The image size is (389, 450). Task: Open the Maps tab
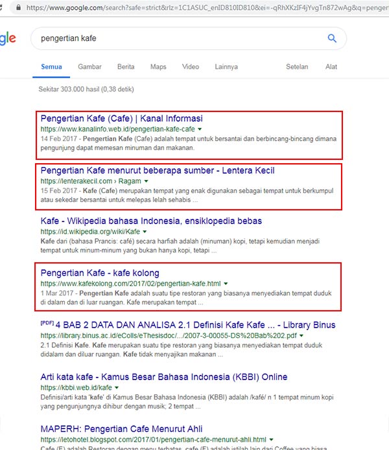(x=158, y=67)
